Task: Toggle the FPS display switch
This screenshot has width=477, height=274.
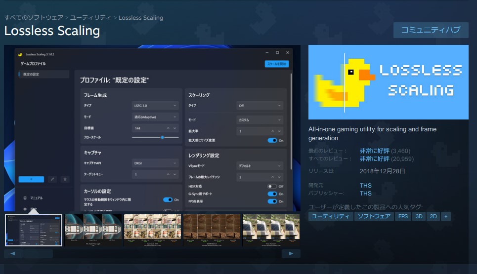Action: (x=272, y=201)
